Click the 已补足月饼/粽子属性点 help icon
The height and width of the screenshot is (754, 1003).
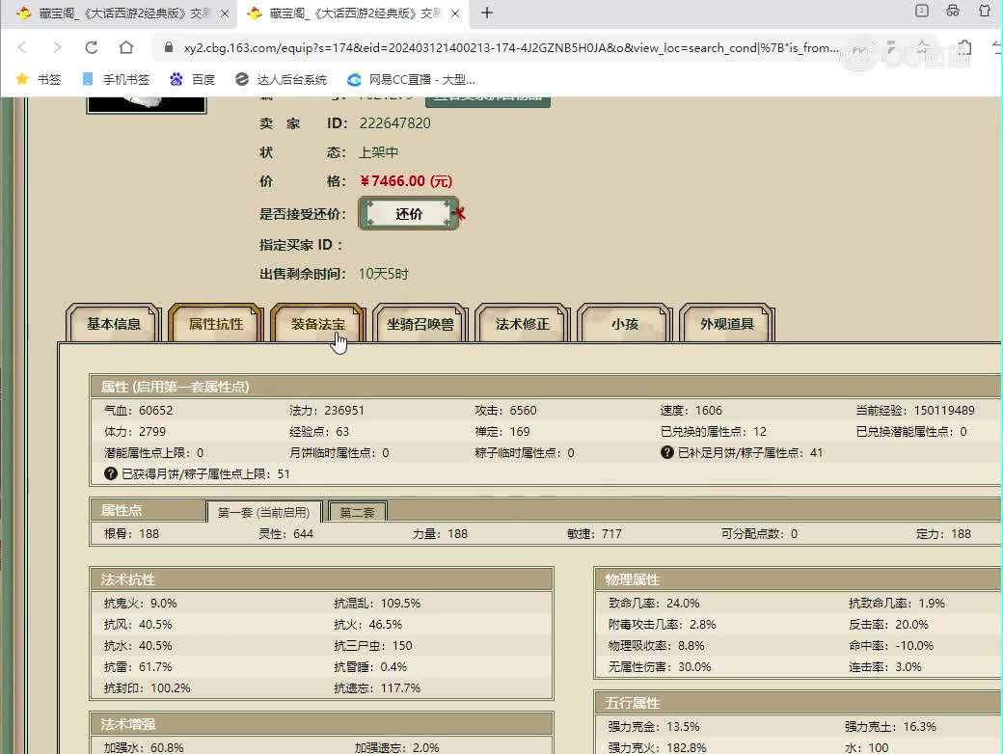[666, 453]
